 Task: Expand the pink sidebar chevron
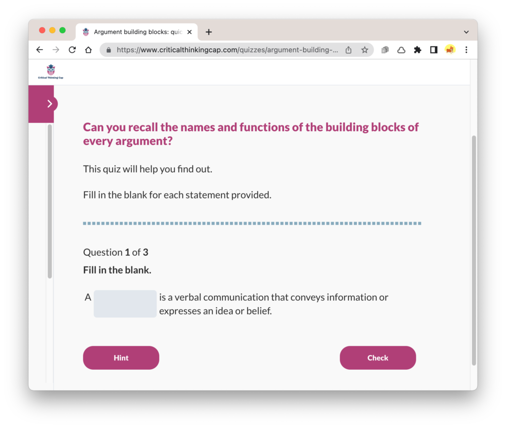(x=49, y=104)
